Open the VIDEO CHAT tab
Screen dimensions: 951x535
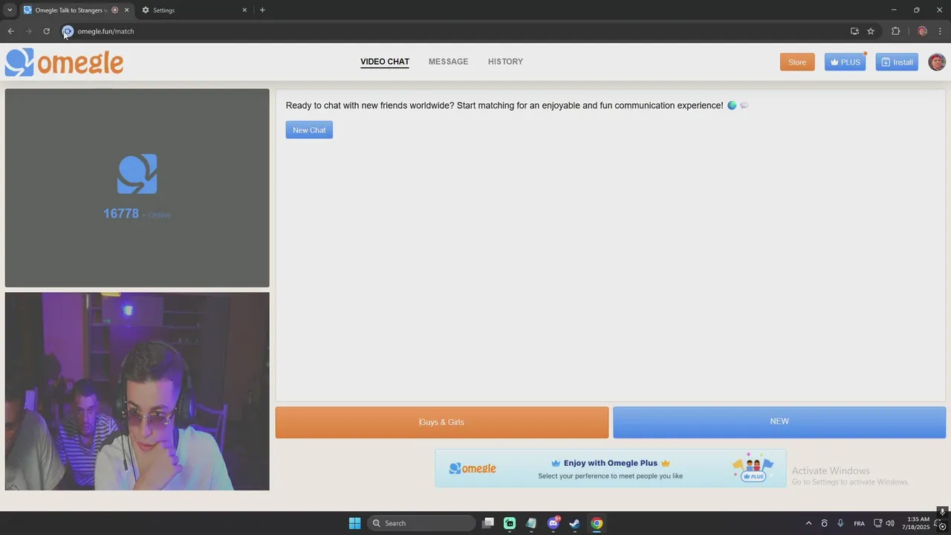point(385,62)
